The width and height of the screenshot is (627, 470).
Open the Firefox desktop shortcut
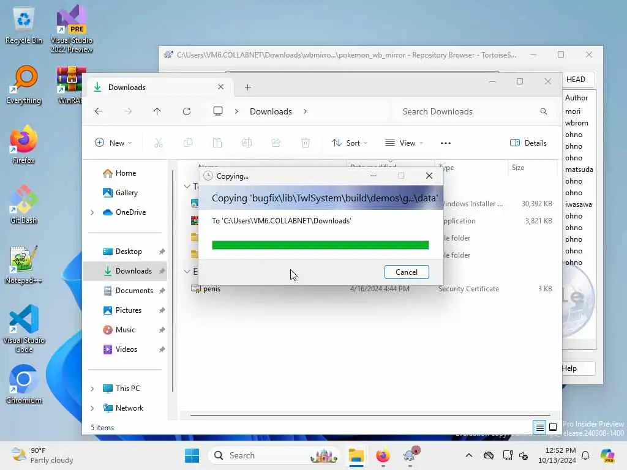click(x=24, y=144)
